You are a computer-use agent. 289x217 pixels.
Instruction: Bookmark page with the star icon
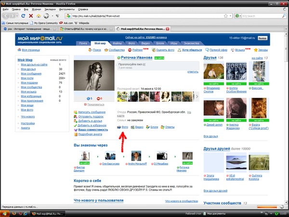tap(226, 16)
